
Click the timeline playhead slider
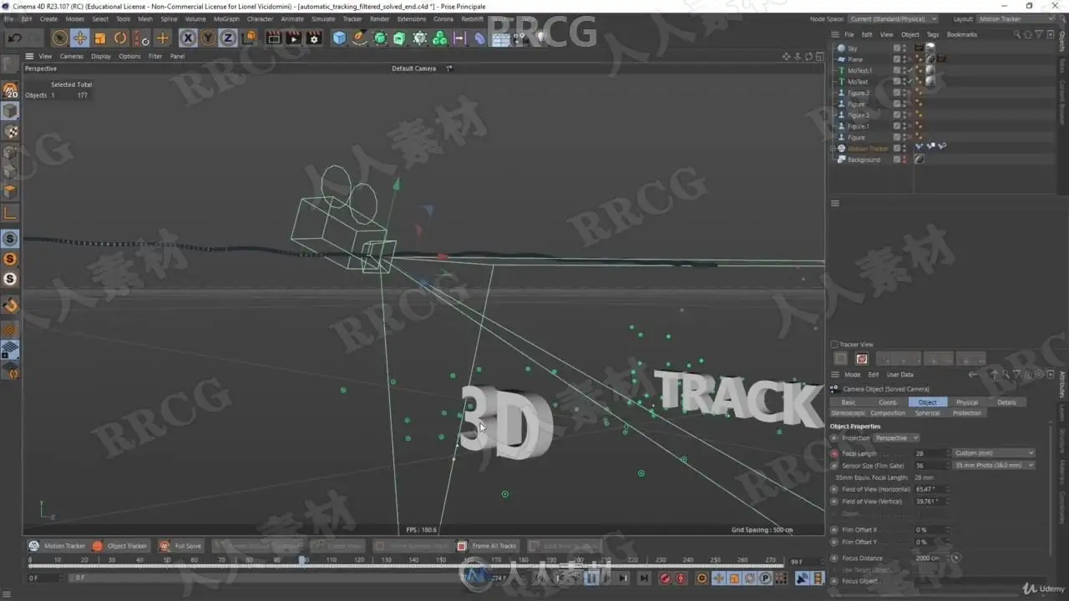[301, 561]
